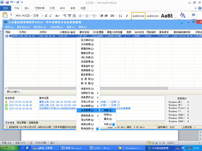Open the font size dropdown in Word
The width and height of the screenshot is (202, 151).
point(42,16)
